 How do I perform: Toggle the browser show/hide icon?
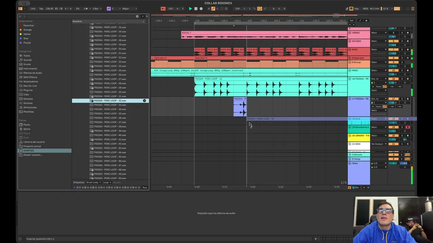click(20, 9)
